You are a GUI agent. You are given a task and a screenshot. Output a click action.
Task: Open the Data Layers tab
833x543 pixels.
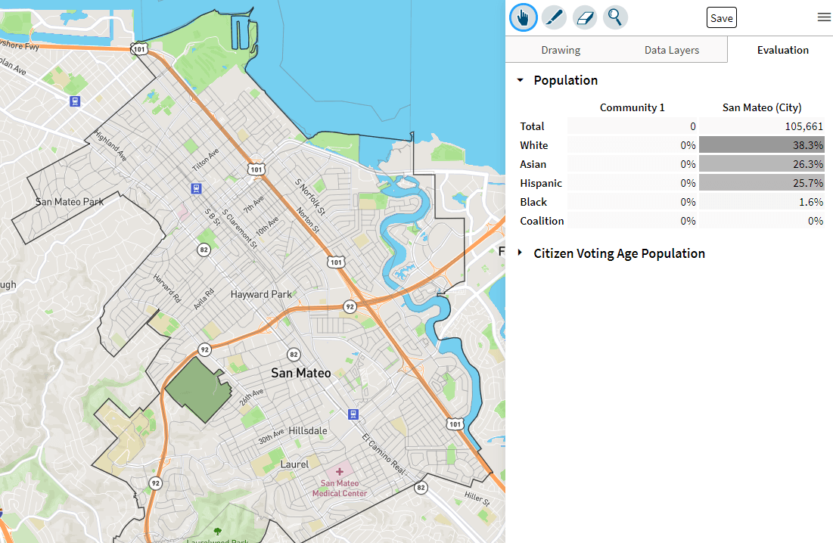pyautogui.click(x=672, y=49)
